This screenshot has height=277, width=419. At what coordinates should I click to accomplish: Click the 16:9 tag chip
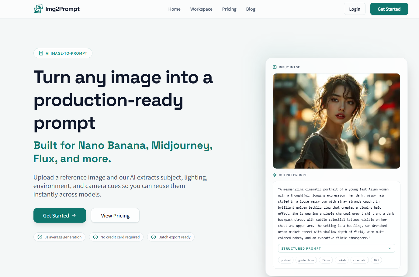(376, 260)
